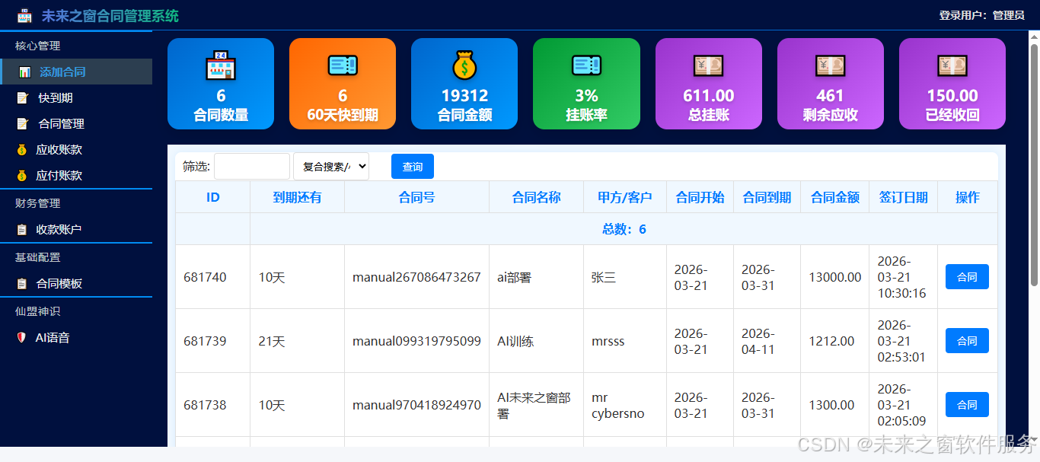Open the 快到期 menu item
This screenshot has width=1040, height=462.
pos(76,97)
